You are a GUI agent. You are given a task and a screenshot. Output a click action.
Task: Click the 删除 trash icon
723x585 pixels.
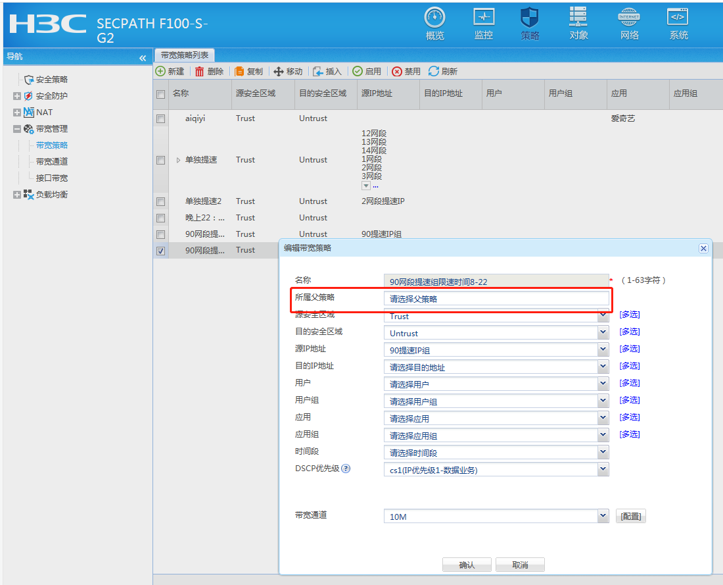[199, 71]
